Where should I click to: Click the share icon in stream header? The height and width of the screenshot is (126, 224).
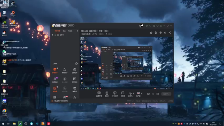pyautogui.click(x=170, y=32)
